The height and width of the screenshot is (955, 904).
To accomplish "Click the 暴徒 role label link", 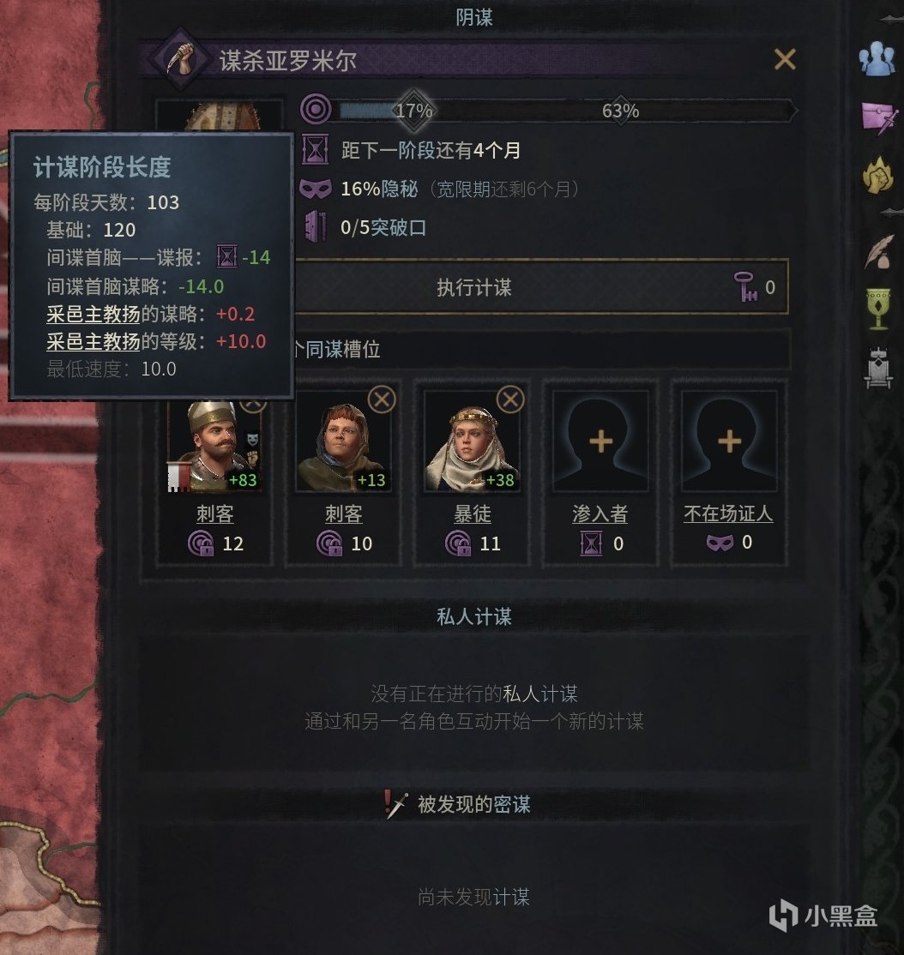I will (472, 514).
